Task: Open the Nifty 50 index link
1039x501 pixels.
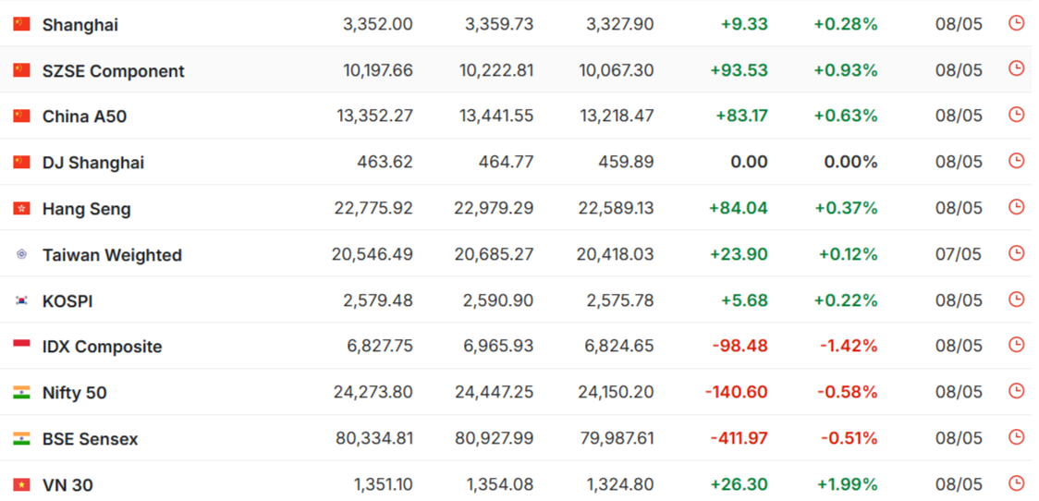Action: pos(74,394)
